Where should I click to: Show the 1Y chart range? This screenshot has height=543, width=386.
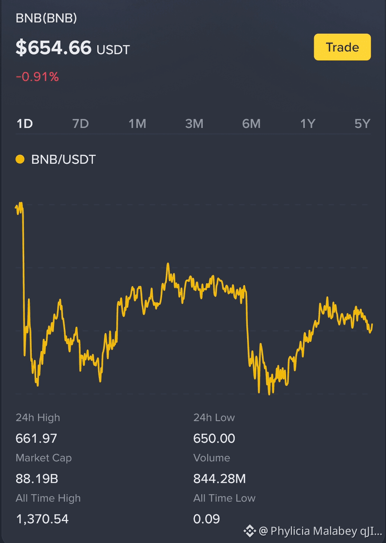(x=307, y=124)
